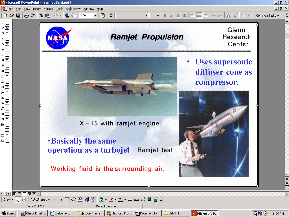Open the Edit menu

coord(18,9)
